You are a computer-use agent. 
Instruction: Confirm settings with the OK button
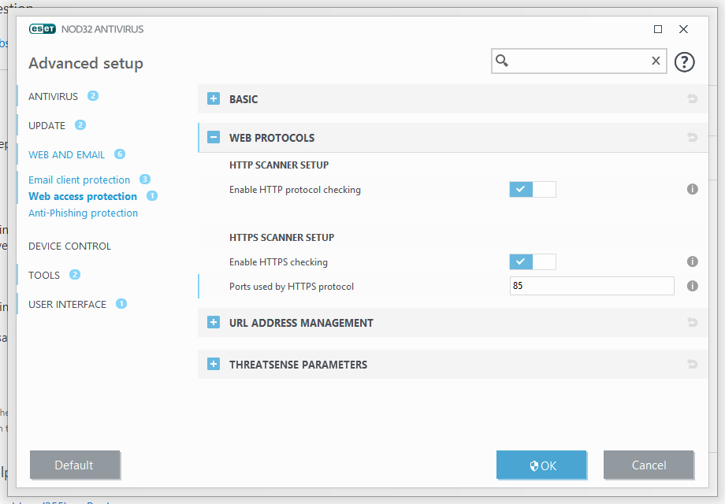(541, 465)
